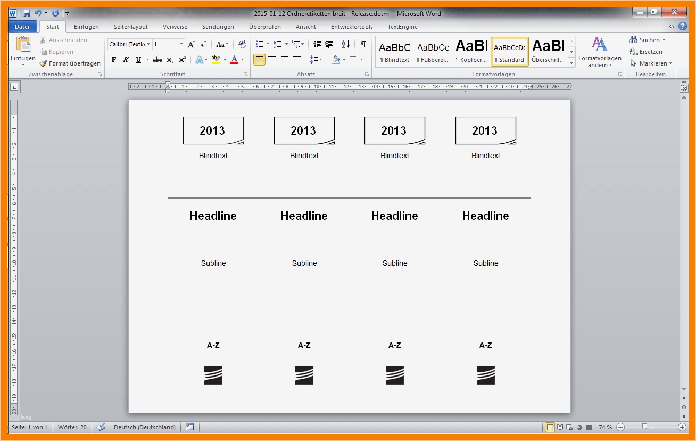
Task: Select the text highlight color tool
Action: pyautogui.click(x=216, y=60)
